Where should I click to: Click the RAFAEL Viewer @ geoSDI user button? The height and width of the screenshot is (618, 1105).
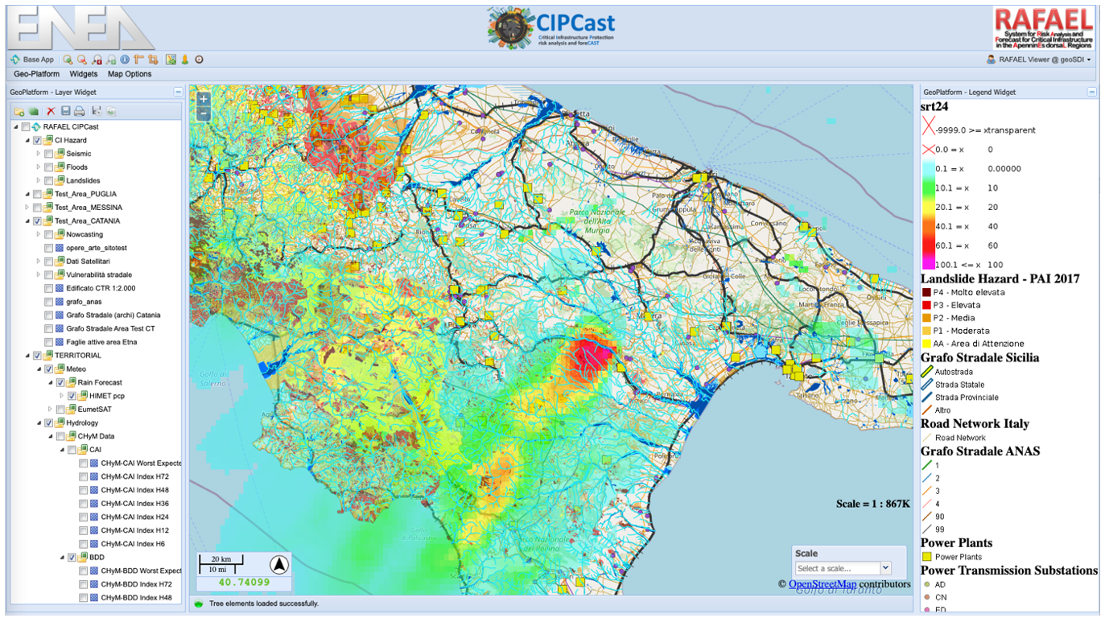[x=1039, y=60]
